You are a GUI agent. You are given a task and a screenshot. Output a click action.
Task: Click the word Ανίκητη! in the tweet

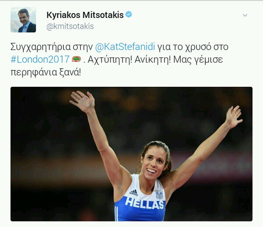click(x=152, y=59)
